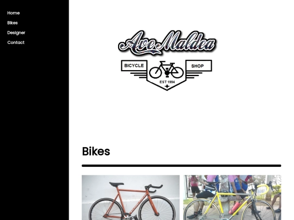The width and height of the screenshot is (294, 220).
Task: Open the Home page from the sidebar
Action: click(x=14, y=13)
